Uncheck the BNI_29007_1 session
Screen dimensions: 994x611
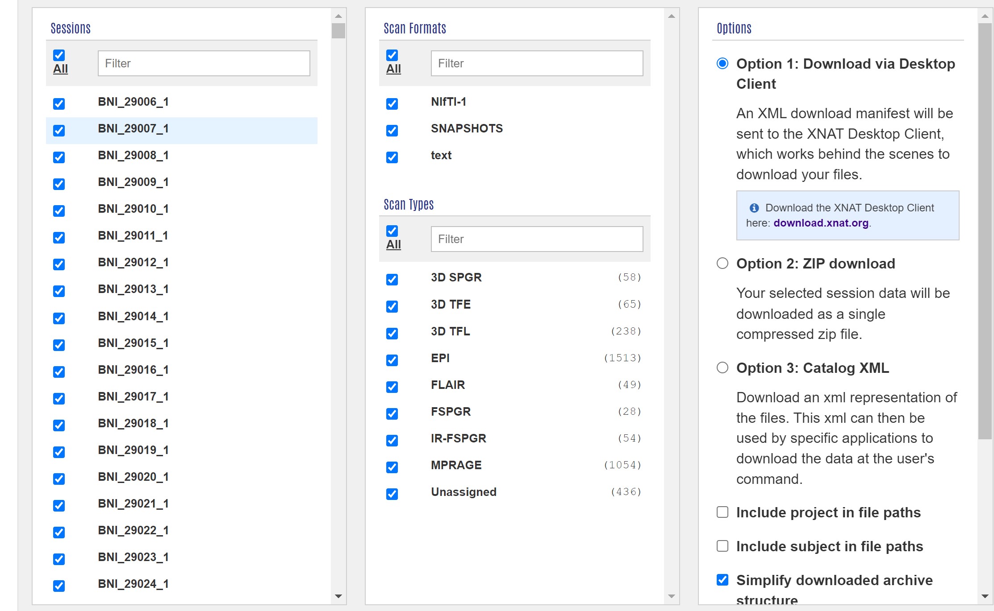click(x=59, y=131)
